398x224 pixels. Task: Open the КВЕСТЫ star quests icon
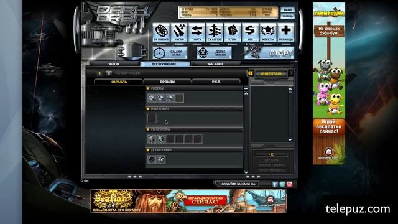(268, 32)
